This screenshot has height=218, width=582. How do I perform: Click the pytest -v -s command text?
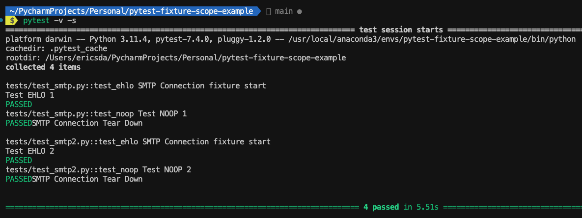coord(50,21)
